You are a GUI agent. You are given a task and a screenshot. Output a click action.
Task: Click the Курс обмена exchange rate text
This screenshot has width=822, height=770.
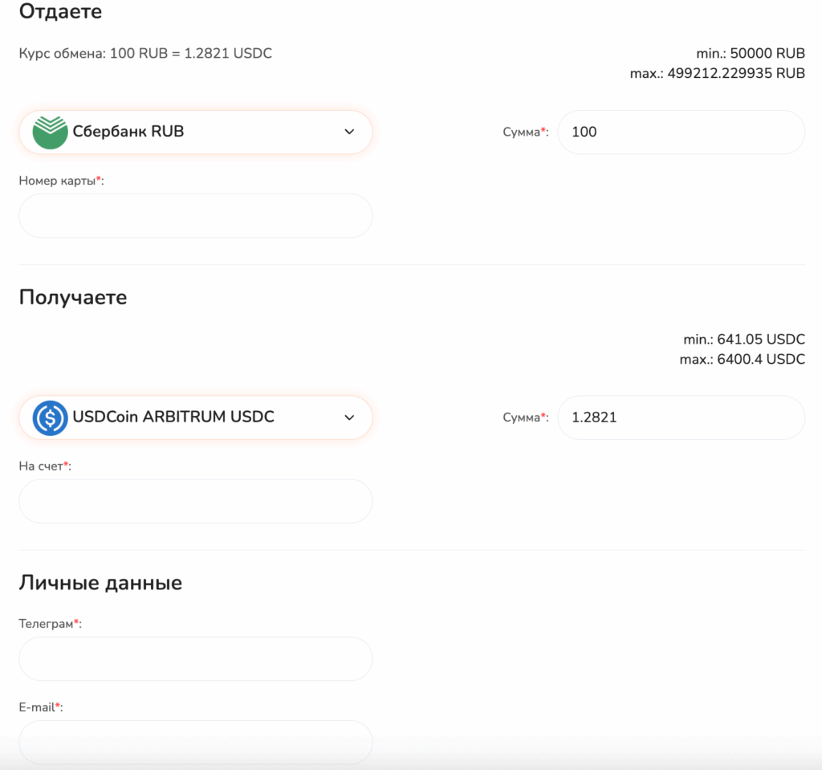(145, 54)
